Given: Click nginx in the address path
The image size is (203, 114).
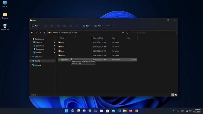Looking at the screenshot, I should (x=75, y=33).
